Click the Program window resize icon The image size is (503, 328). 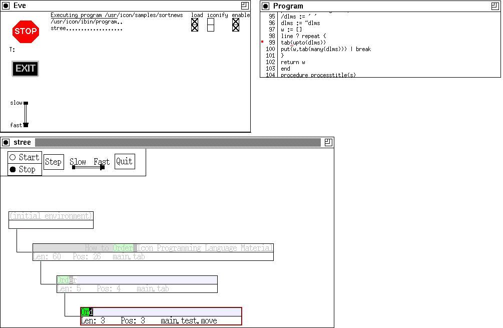click(x=494, y=6)
